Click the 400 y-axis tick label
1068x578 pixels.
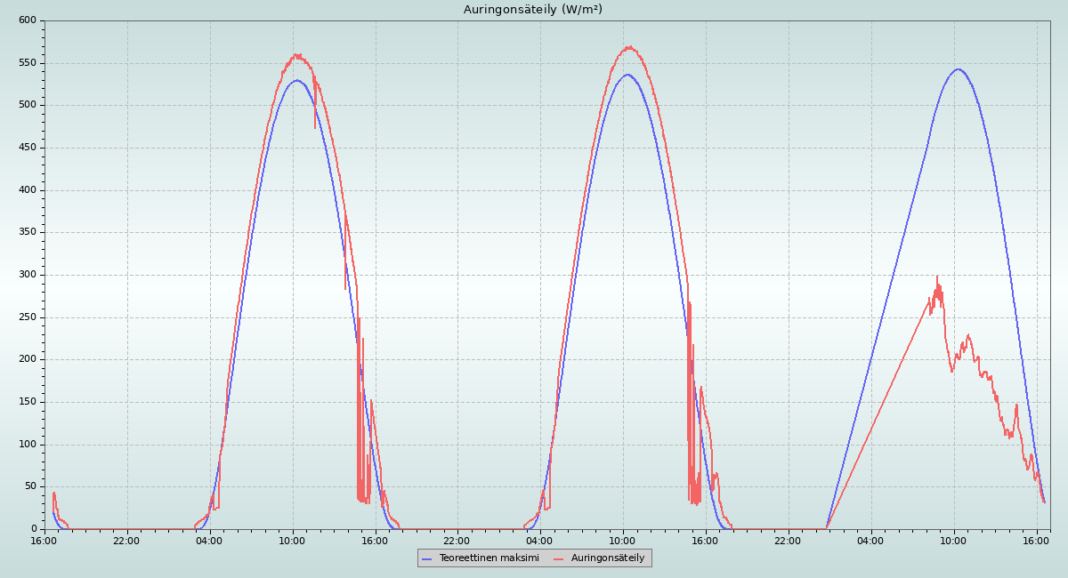28,190
